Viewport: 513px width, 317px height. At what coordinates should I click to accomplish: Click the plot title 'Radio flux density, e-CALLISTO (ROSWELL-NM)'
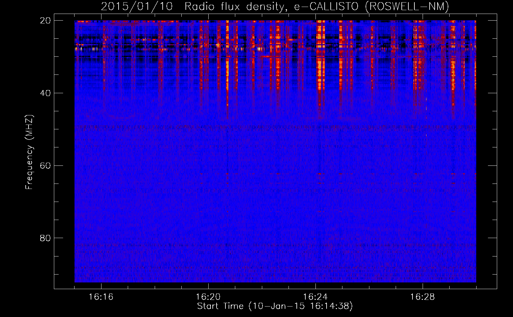317,6
